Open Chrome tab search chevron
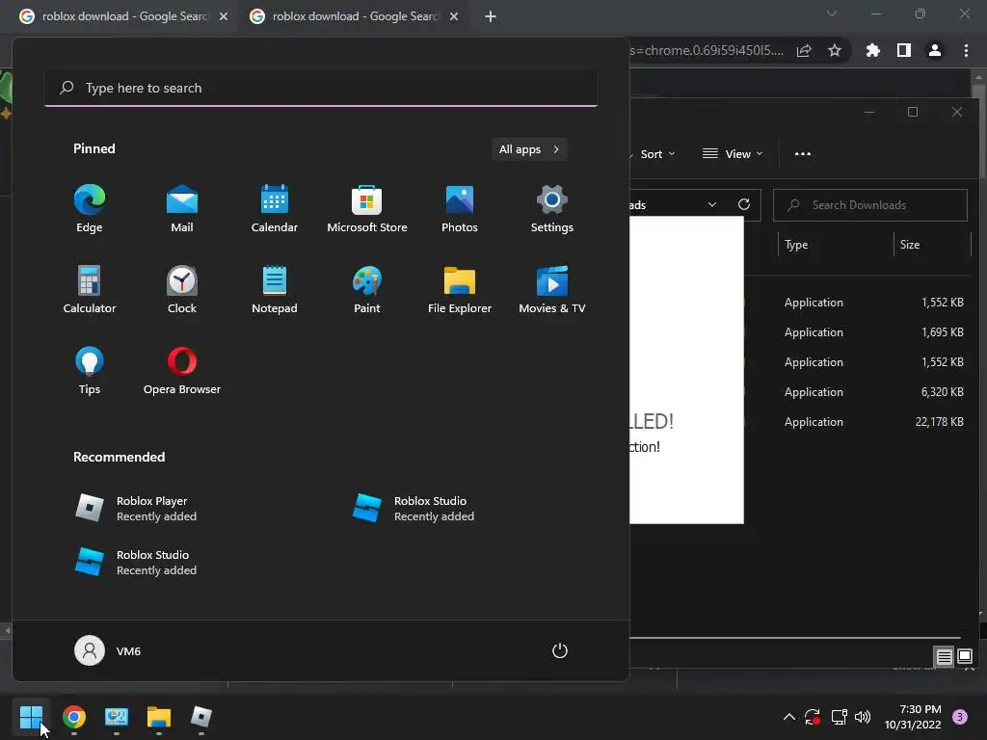Screen dimensions: 987x740 tap(832, 13)
